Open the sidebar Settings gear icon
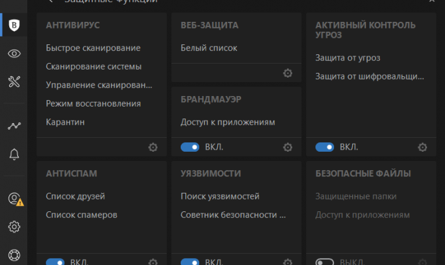Screen dimensions: 445x265 point(14,227)
